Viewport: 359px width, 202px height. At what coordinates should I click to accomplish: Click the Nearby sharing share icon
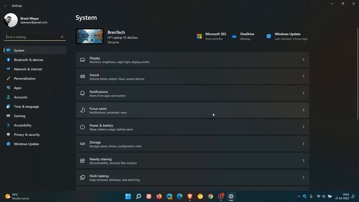(82, 160)
